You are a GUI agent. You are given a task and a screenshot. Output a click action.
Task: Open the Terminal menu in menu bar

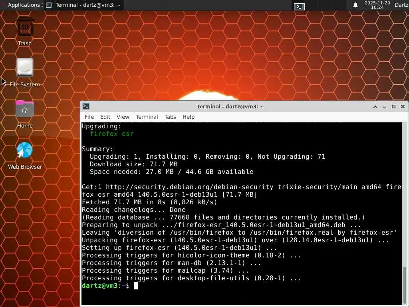coord(147,117)
